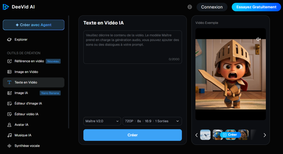
Task: Click the knight child example video
Action: tap(230, 74)
